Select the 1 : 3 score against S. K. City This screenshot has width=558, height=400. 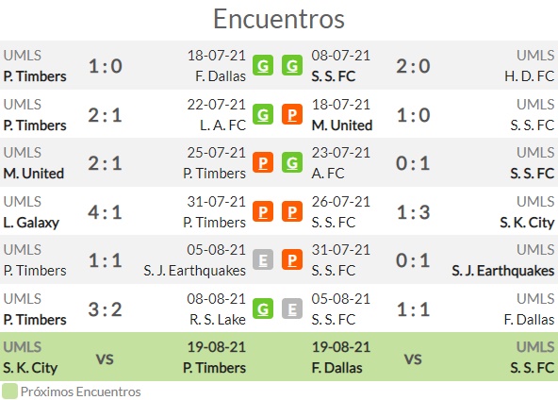tap(413, 212)
